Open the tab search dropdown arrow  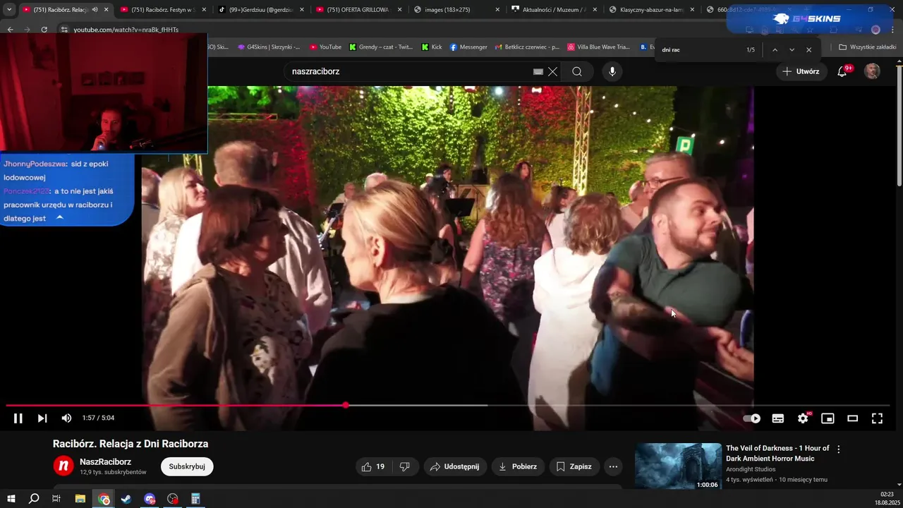9,10
